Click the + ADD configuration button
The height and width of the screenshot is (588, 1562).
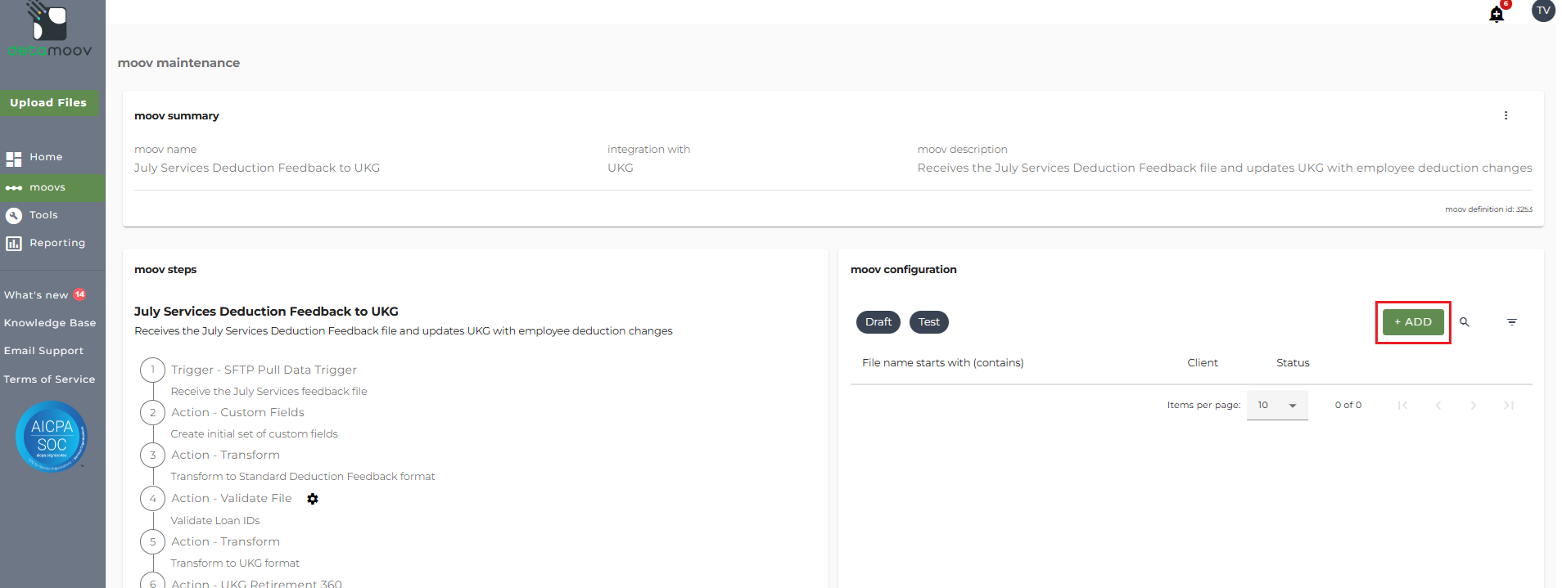tap(1413, 322)
